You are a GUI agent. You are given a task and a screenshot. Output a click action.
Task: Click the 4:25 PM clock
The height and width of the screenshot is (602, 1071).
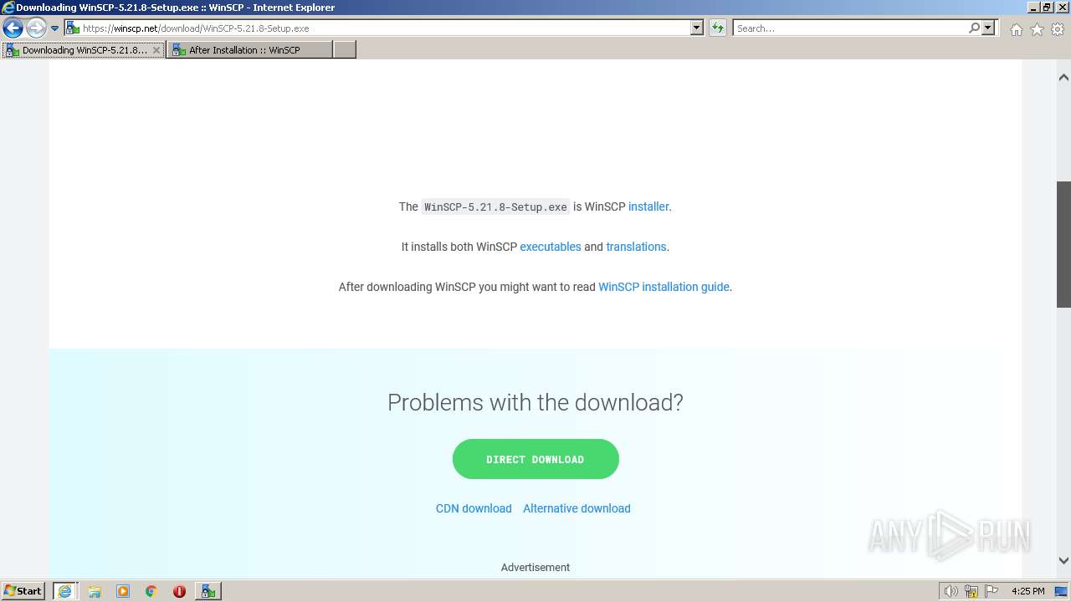click(1027, 591)
